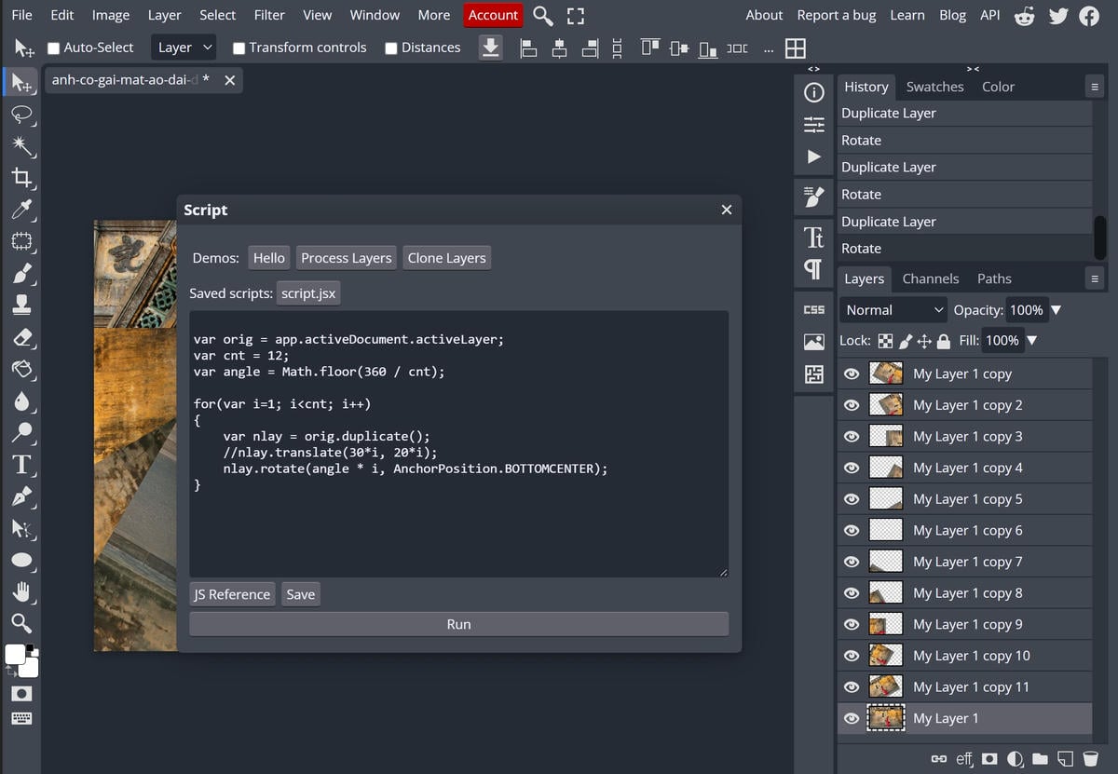Select the Clone Stamp tool
1118x774 pixels.
click(x=21, y=305)
